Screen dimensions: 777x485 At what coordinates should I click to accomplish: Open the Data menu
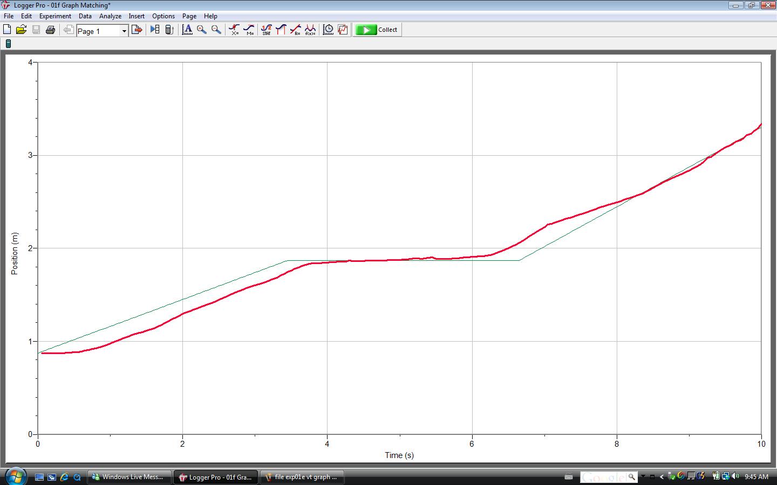[x=85, y=16]
